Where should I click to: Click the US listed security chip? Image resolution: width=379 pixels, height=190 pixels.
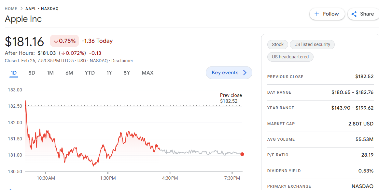click(x=312, y=44)
